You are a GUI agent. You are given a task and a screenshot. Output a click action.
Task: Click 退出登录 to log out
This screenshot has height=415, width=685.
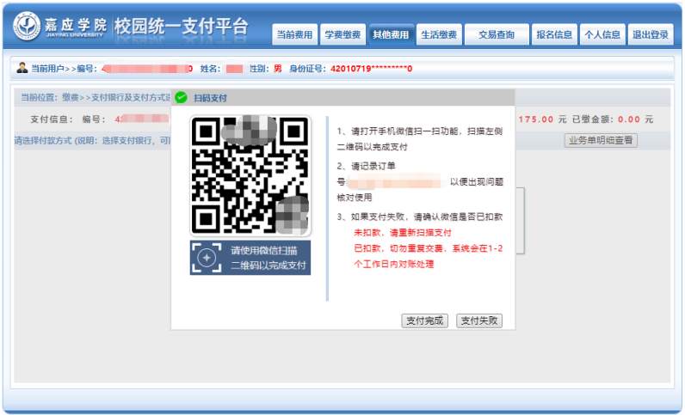pos(651,34)
